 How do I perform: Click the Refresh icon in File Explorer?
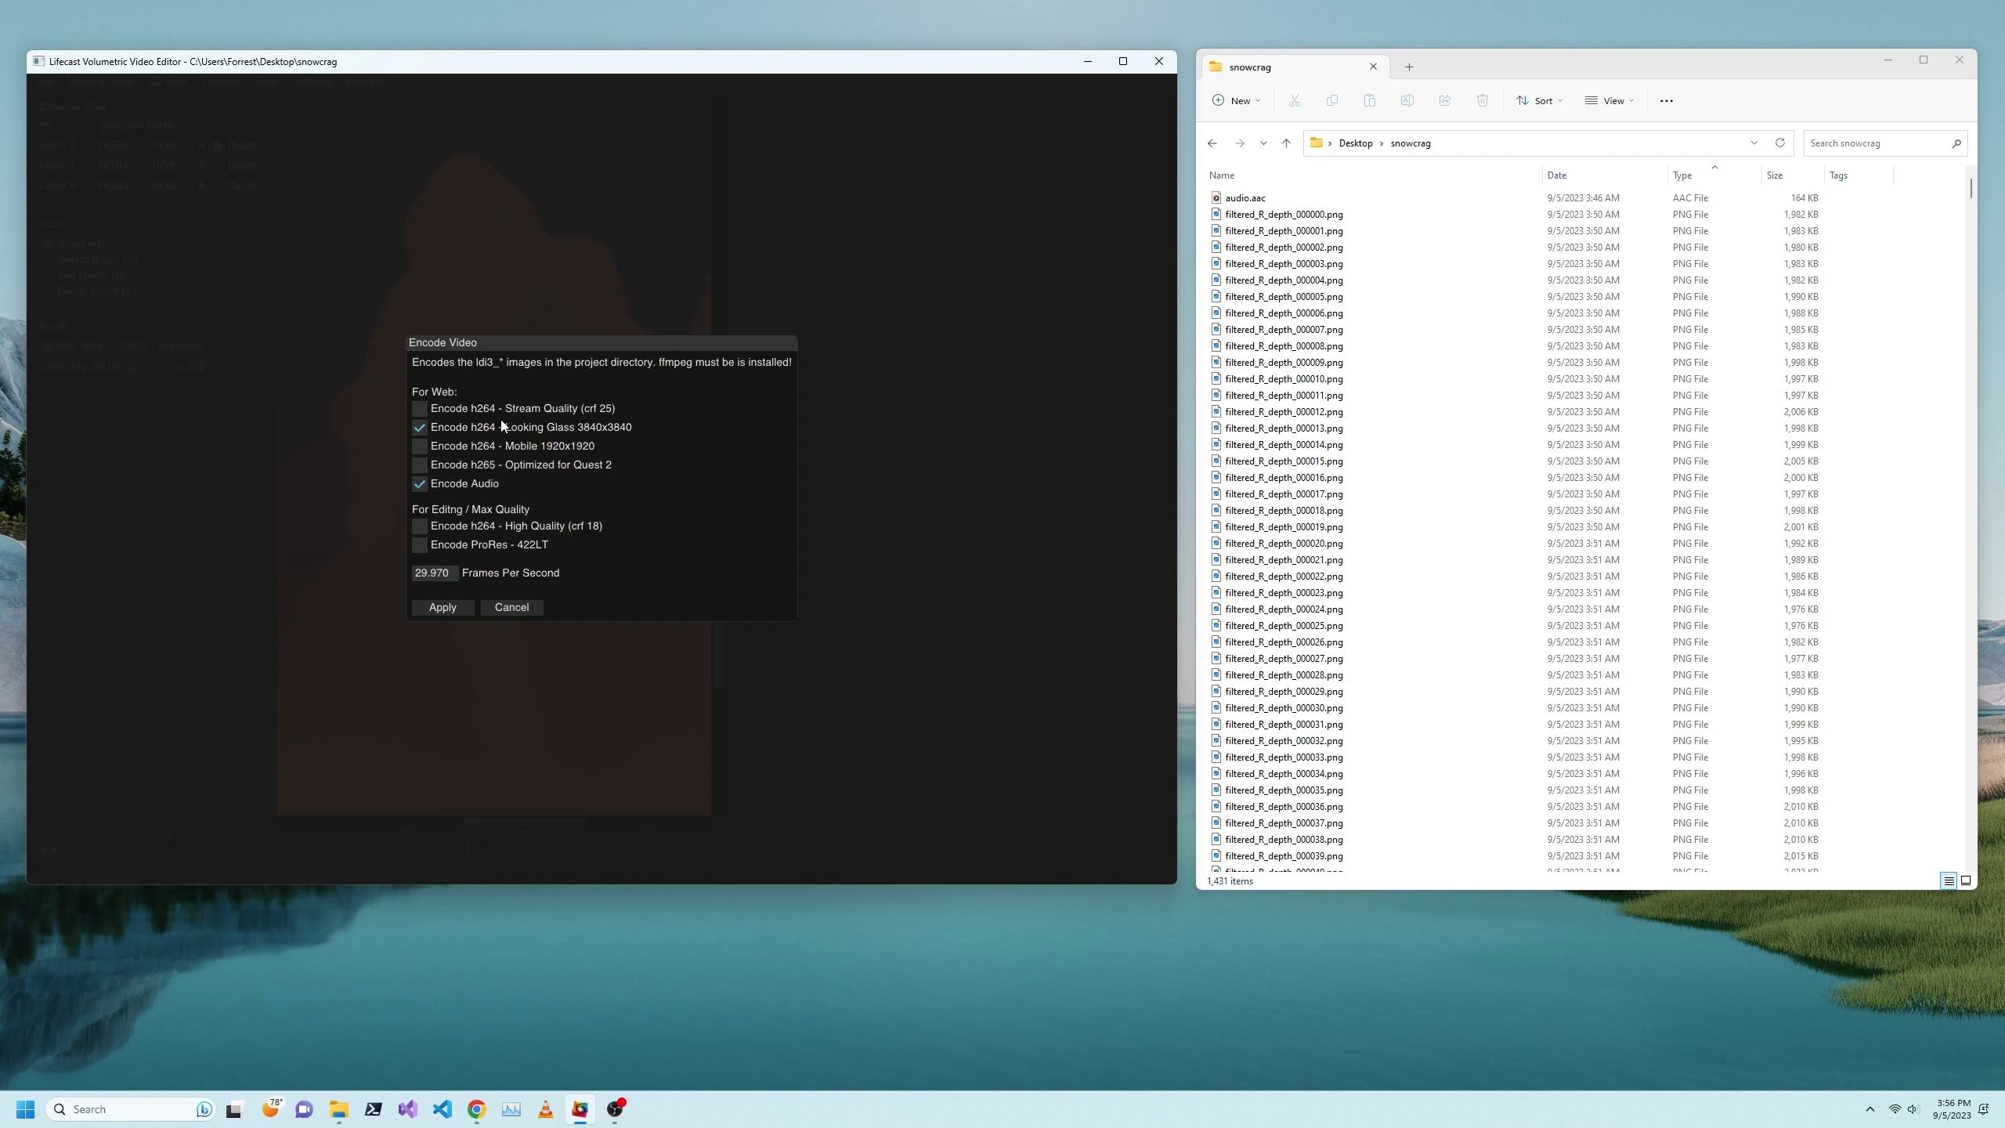tap(1779, 143)
